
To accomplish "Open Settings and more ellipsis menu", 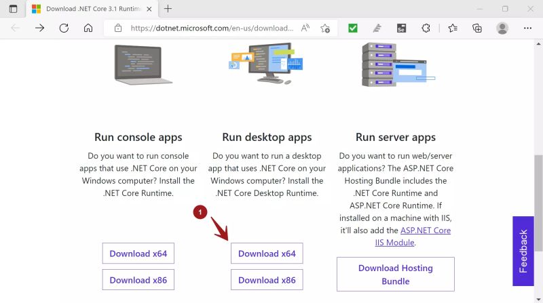I will (527, 28).
